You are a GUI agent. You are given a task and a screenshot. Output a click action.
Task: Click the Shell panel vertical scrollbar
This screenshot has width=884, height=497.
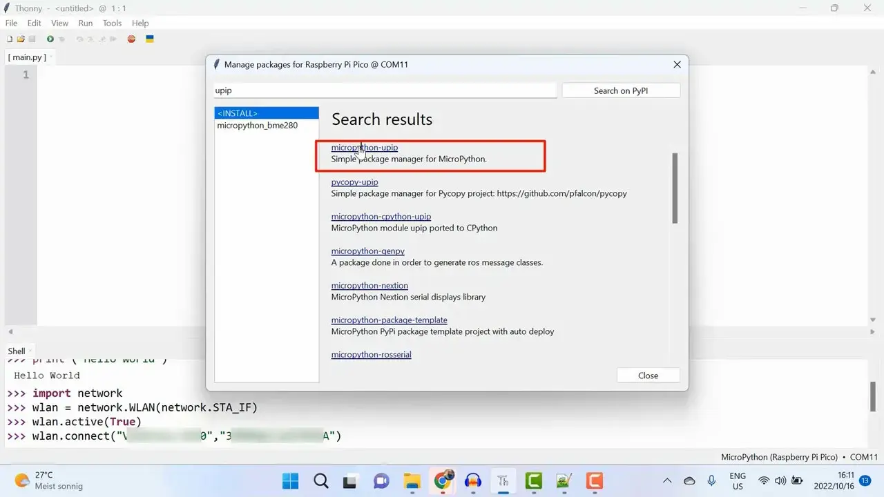[x=873, y=396]
